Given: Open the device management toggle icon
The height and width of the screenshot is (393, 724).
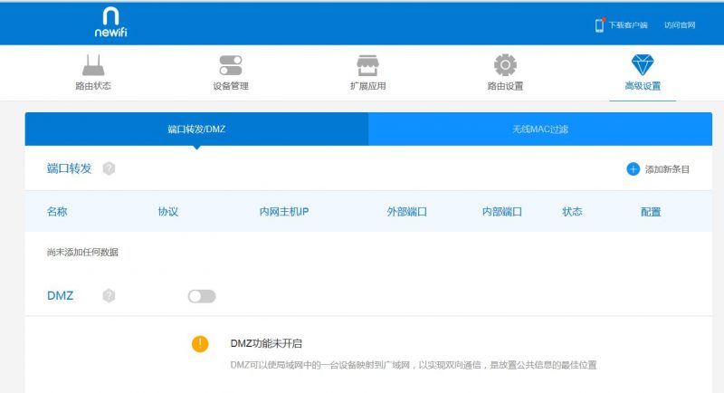Looking at the screenshot, I should [230, 65].
